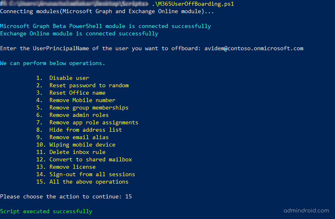Click the Exchange Online module connected message

[79, 33]
